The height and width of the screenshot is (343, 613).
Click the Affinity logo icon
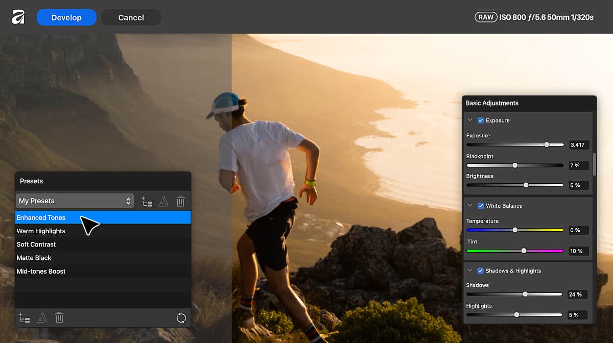tap(18, 17)
